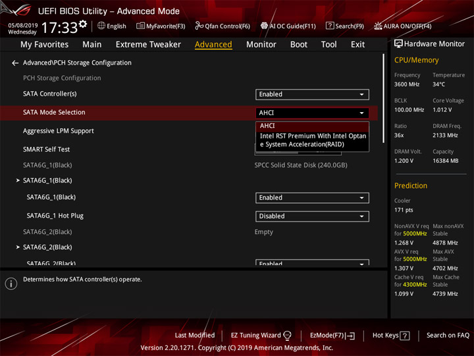This screenshot has width=474, height=356.
Task: Expand the SATA6G_2(Black) submenu arrow
Action: coord(18,247)
